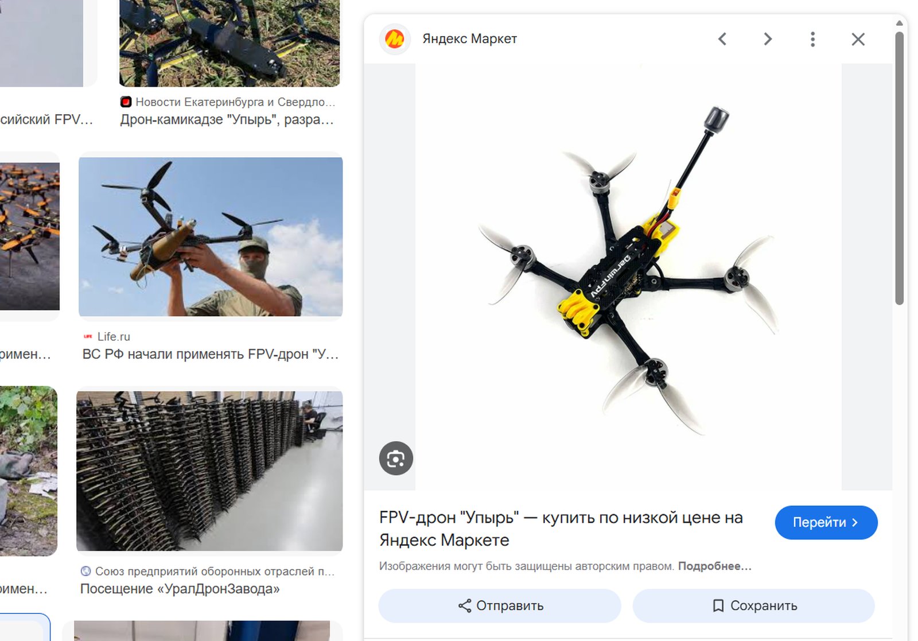Open the three-dot more options menu
Viewport: 918px width, 641px height.
tap(812, 39)
